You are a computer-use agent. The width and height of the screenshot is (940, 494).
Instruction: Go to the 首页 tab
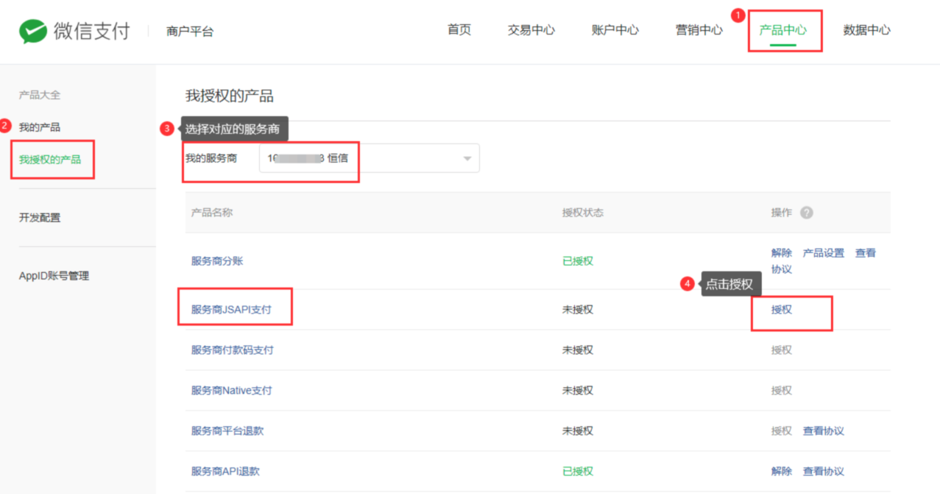coord(459,30)
